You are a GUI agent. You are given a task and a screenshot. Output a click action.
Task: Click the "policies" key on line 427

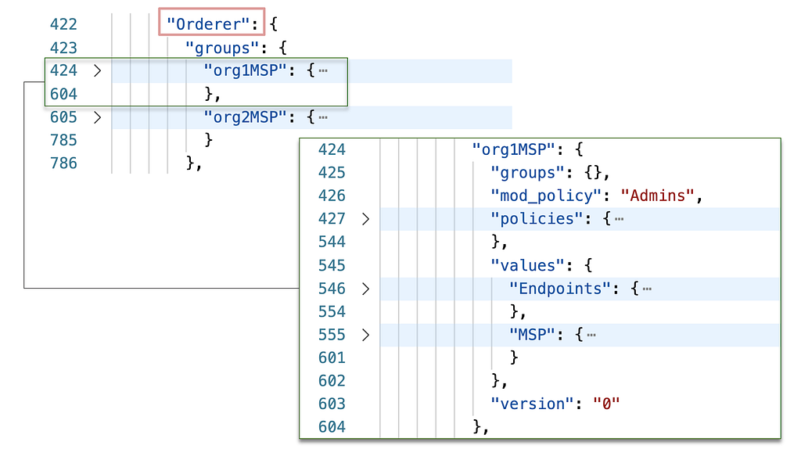pyautogui.click(x=537, y=219)
